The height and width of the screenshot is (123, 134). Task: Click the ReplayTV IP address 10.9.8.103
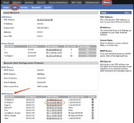30,108
